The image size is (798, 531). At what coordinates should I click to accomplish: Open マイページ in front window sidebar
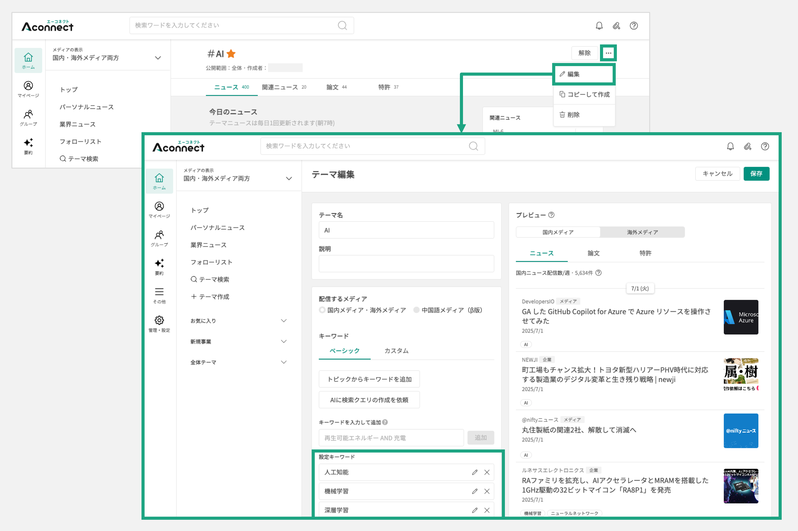[159, 210]
